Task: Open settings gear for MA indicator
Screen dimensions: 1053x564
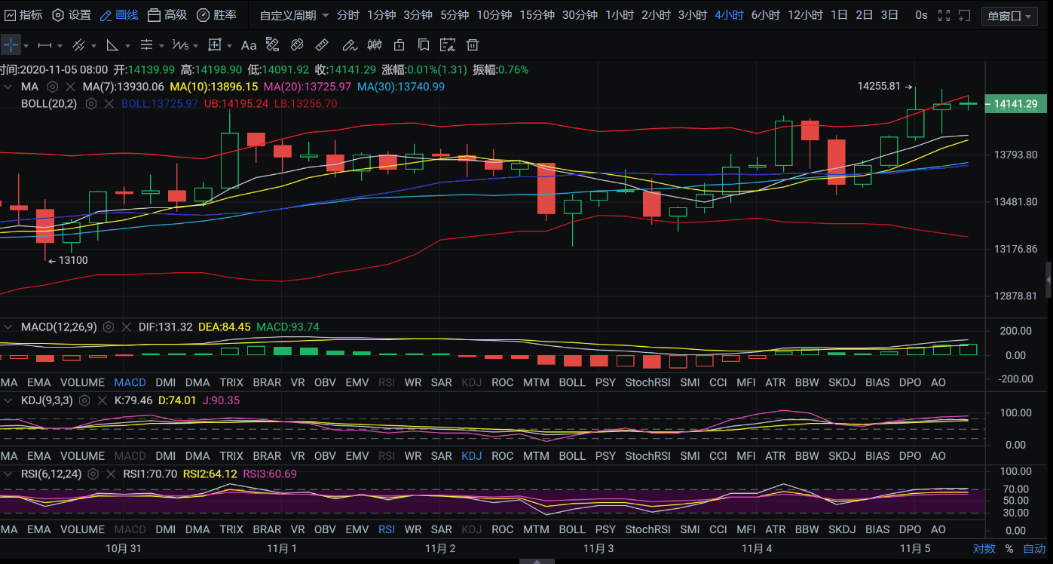Action: (53, 87)
